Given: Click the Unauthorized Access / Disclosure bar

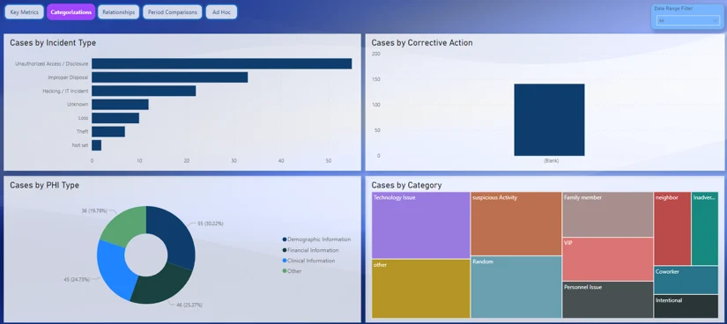Looking at the screenshot, I should 221,63.
